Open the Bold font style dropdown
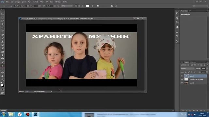The width and height of the screenshot is (209, 117). 40,6
